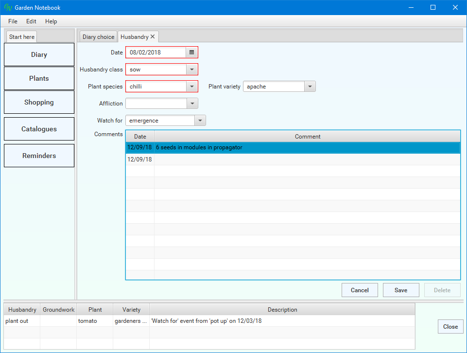Click the Cancel button

point(360,290)
